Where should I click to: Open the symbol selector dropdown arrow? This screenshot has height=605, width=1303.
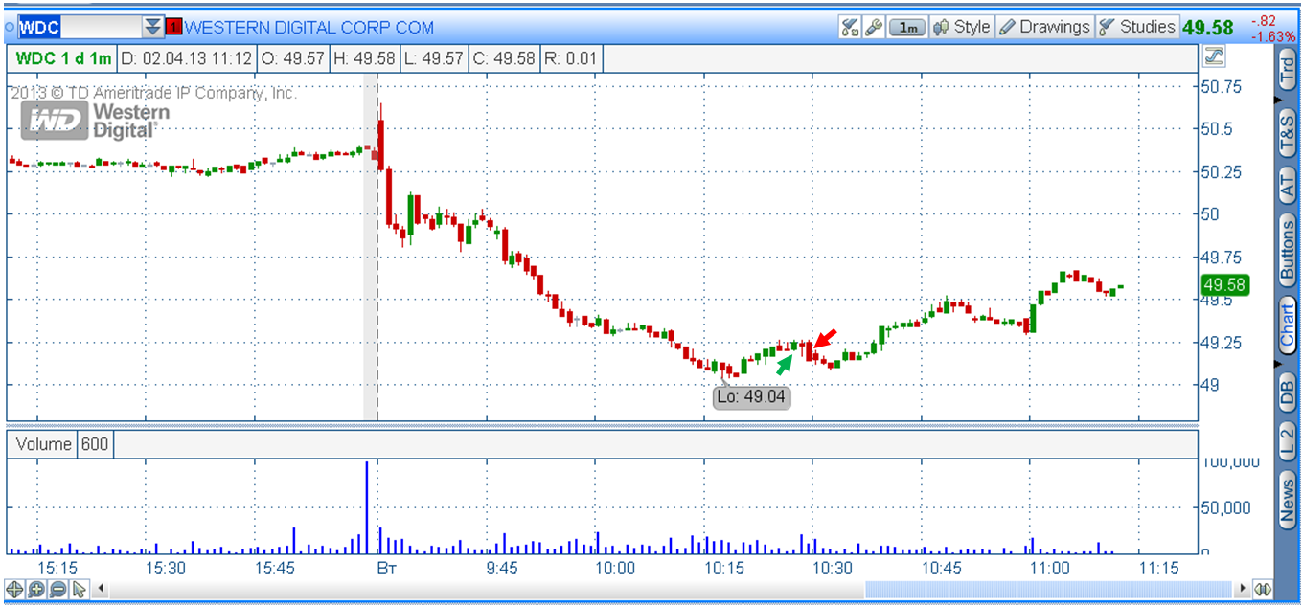click(153, 27)
